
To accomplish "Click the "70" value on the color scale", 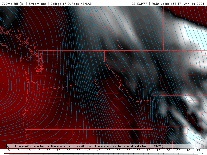I will [148, 150].
